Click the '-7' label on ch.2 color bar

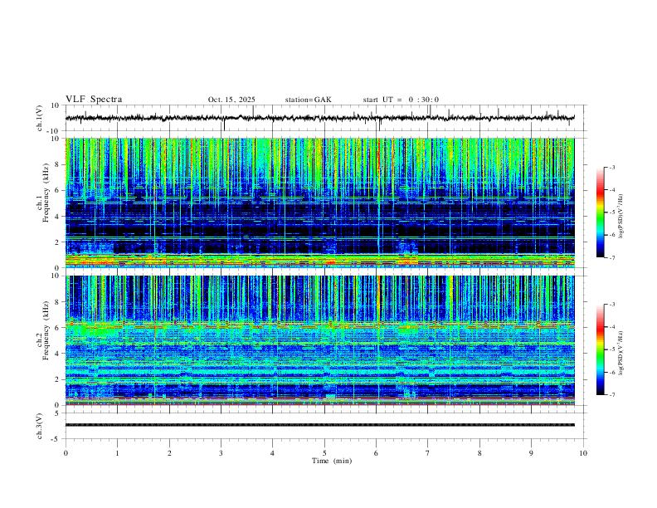[x=611, y=395]
